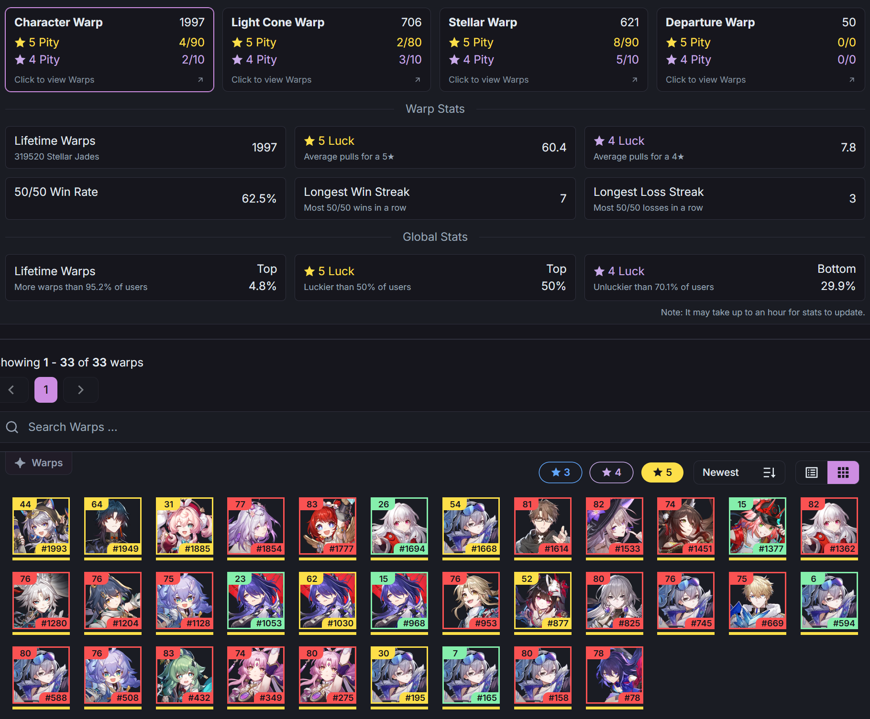This screenshot has height=719, width=870.
Task: Click the search magnifier icon
Action: pyautogui.click(x=12, y=427)
